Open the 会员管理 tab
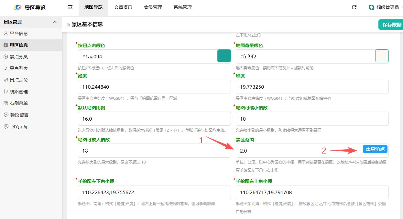 (153, 7)
